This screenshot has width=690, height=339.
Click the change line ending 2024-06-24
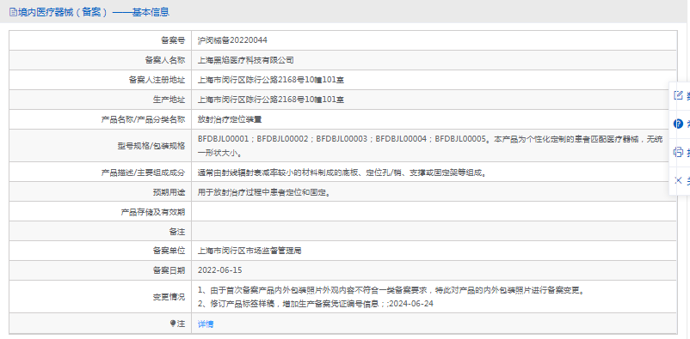pos(316,304)
